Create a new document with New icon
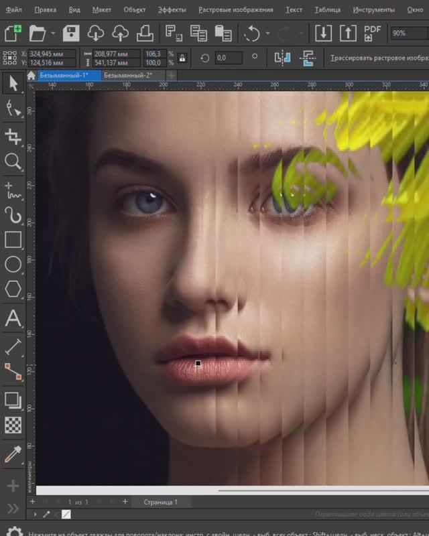Viewport: 429px width, 536px height. 13,33
